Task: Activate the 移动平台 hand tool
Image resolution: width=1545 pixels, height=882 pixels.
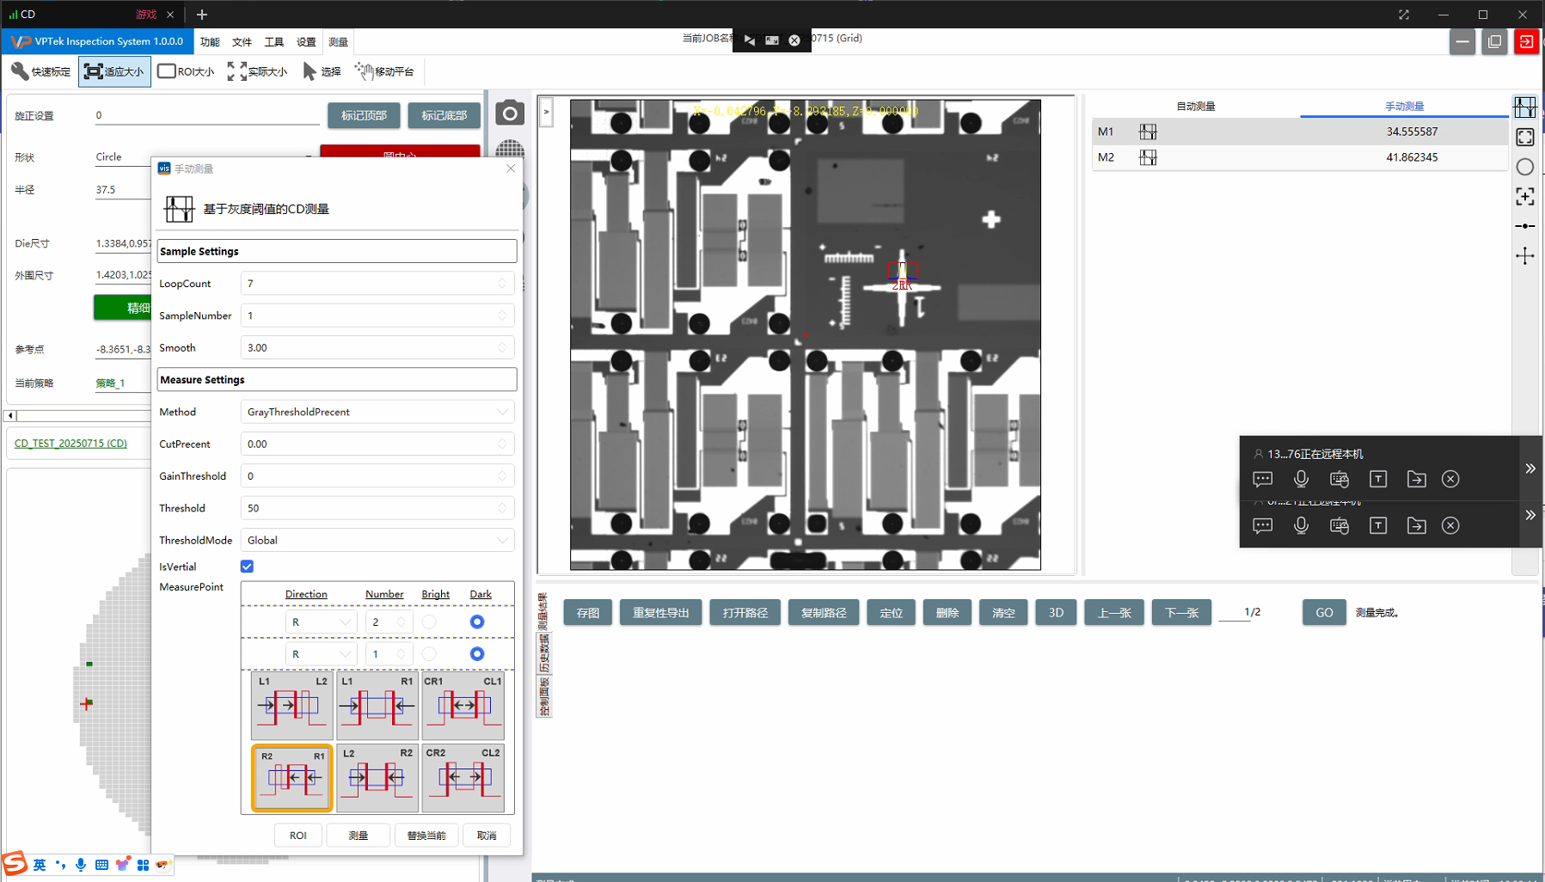Action: 384,71
